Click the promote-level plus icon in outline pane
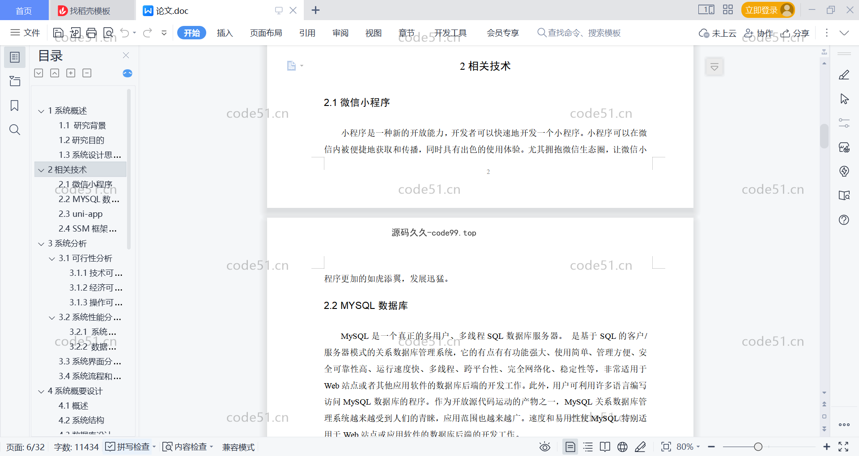The height and width of the screenshot is (456, 859). [x=71, y=73]
